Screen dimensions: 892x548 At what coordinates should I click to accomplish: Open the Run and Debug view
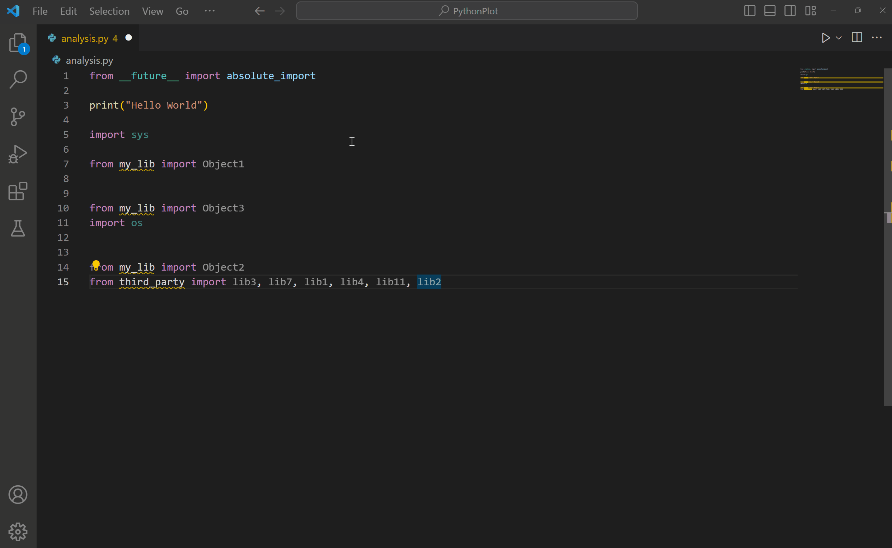tap(18, 154)
